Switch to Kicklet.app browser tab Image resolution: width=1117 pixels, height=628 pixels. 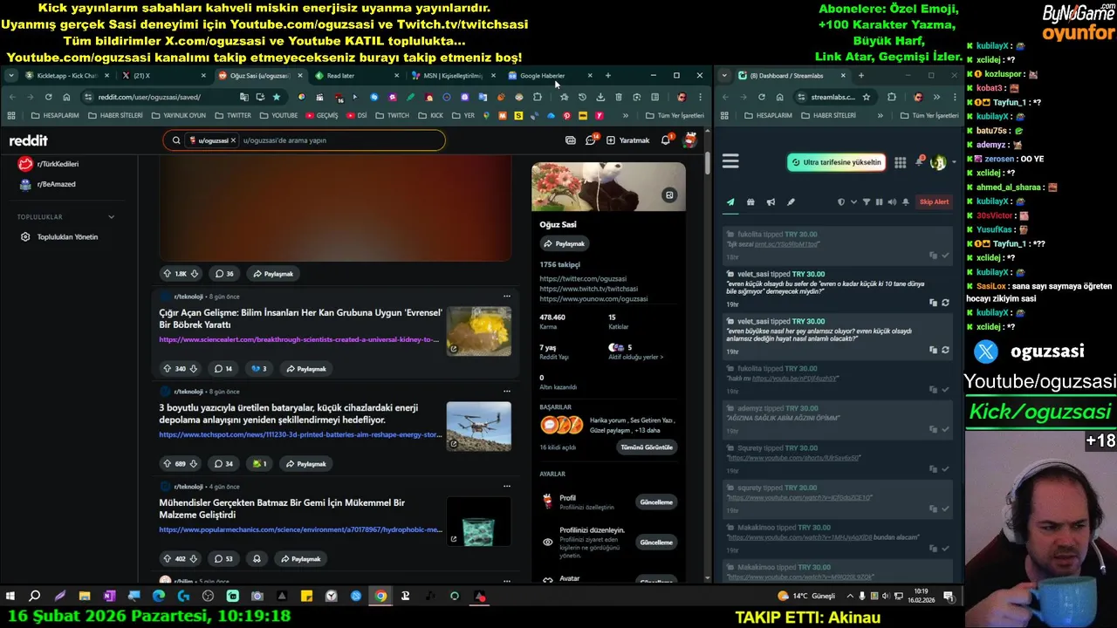click(66, 76)
